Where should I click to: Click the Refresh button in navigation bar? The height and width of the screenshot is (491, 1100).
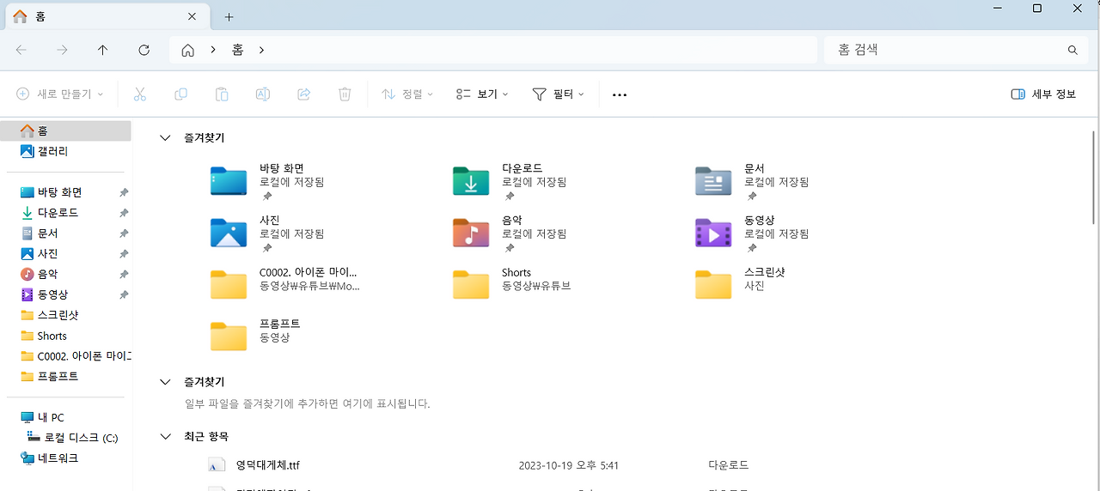(144, 50)
